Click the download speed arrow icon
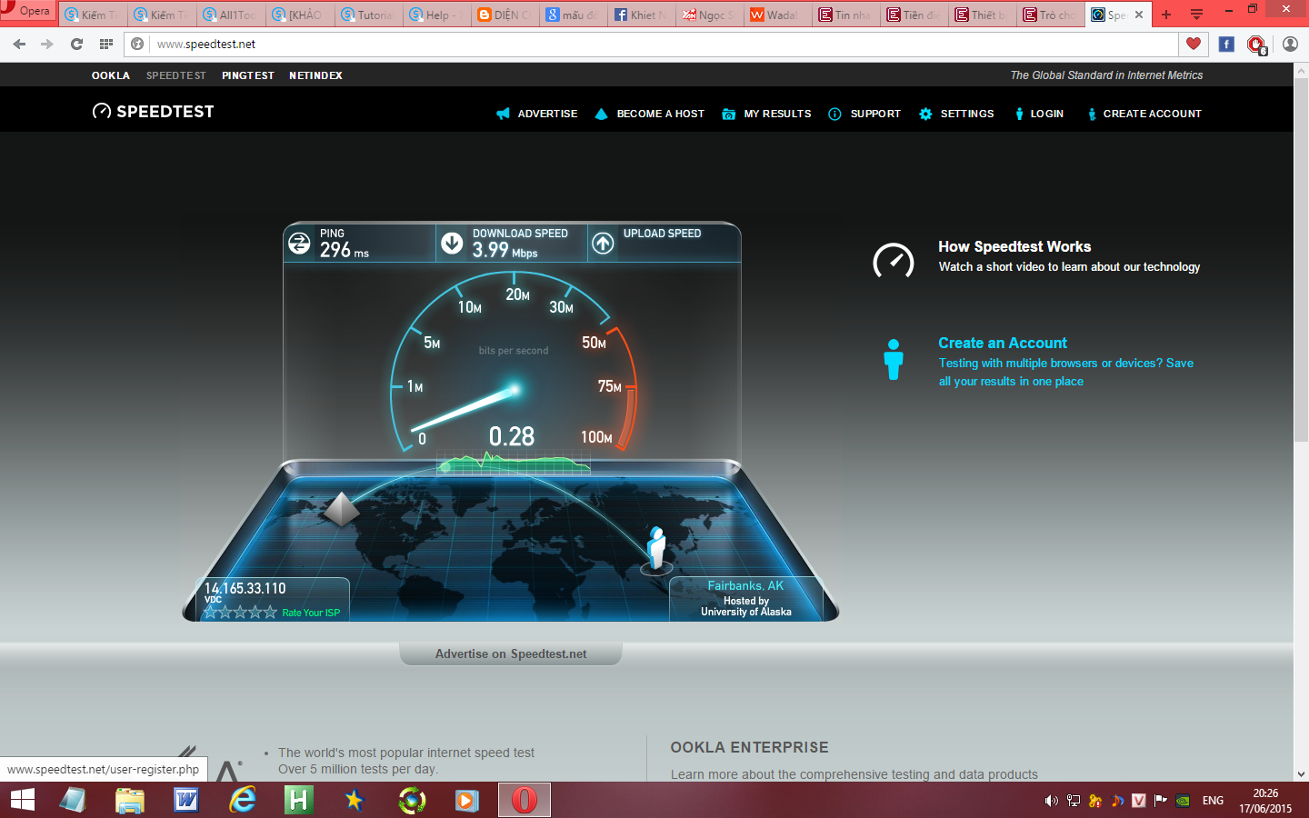Image resolution: width=1309 pixels, height=818 pixels. pyautogui.click(x=452, y=243)
